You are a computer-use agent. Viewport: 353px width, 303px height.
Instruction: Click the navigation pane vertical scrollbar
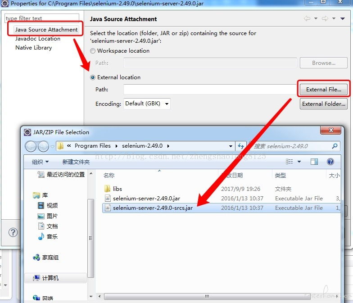click(91, 238)
